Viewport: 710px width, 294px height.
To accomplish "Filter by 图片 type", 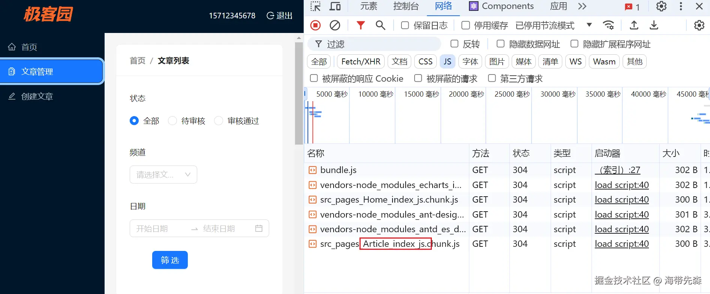I will (x=497, y=61).
